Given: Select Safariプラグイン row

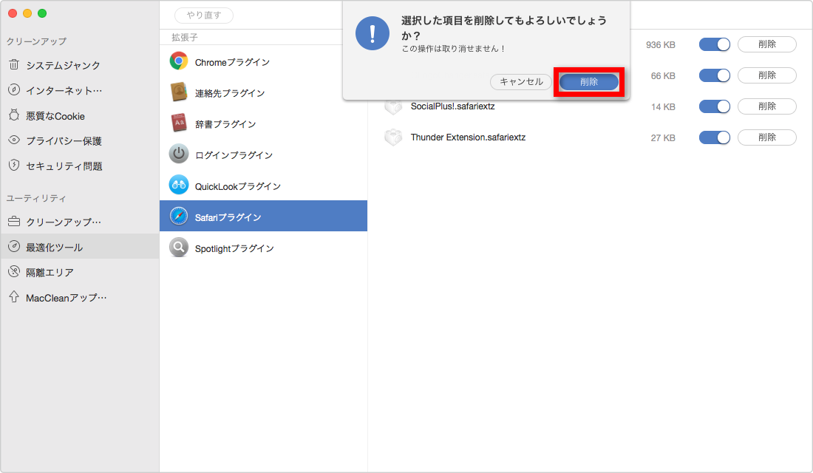Looking at the screenshot, I should pyautogui.click(x=263, y=216).
